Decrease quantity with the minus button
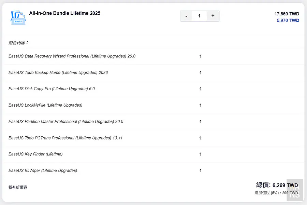This screenshot has width=307, height=205. [186, 16]
